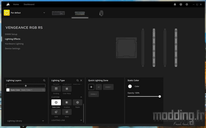206x128 pixels.
Task: Select the bottom LED of second DIMM
Action: [x=154, y=64]
